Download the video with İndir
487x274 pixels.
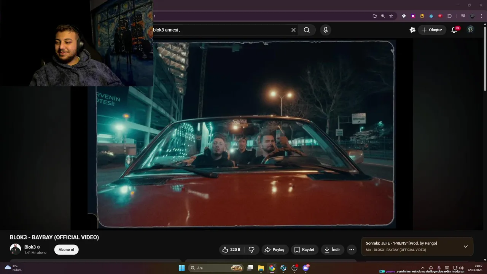[x=333, y=250]
